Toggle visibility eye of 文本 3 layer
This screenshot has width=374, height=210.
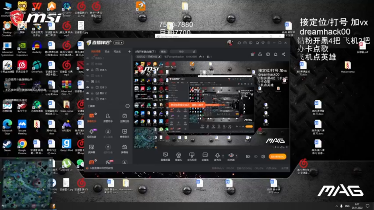(87, 87)
